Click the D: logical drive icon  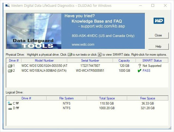tap(10, 108)
